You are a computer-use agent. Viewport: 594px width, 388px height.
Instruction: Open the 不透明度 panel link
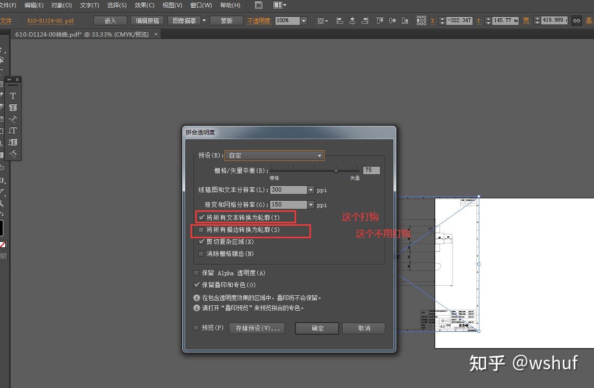(259, 21)
